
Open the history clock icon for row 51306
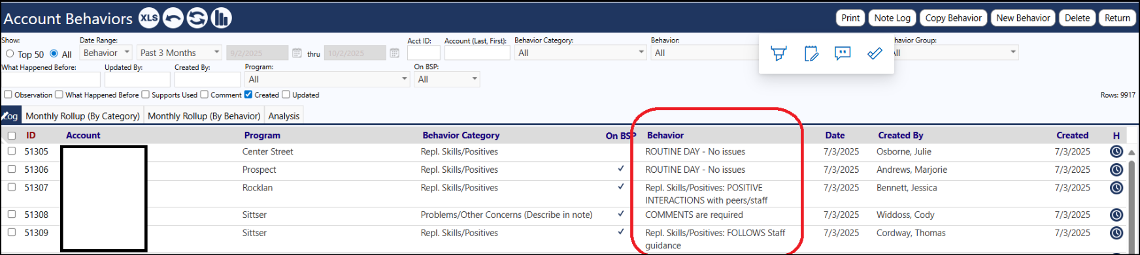tap(1116, 170)
